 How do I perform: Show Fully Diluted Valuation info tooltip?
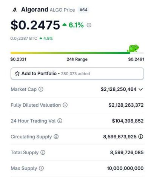pyautogui.click(x=65, y=105)
